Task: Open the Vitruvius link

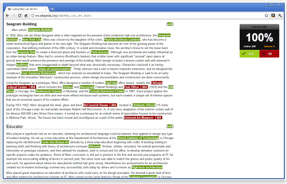Action: click(94, 146)
